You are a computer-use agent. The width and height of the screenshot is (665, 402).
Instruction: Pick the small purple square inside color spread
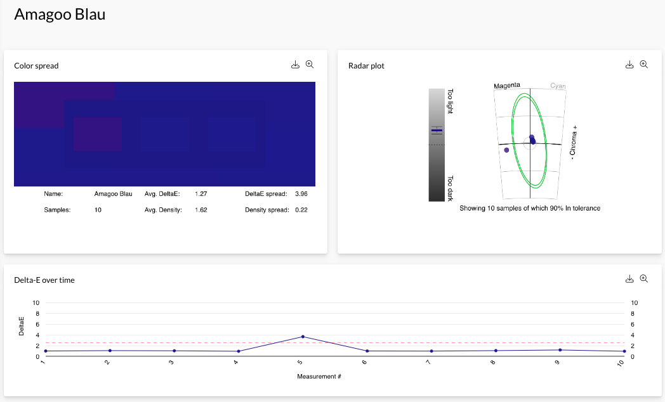tap(97, 134)
